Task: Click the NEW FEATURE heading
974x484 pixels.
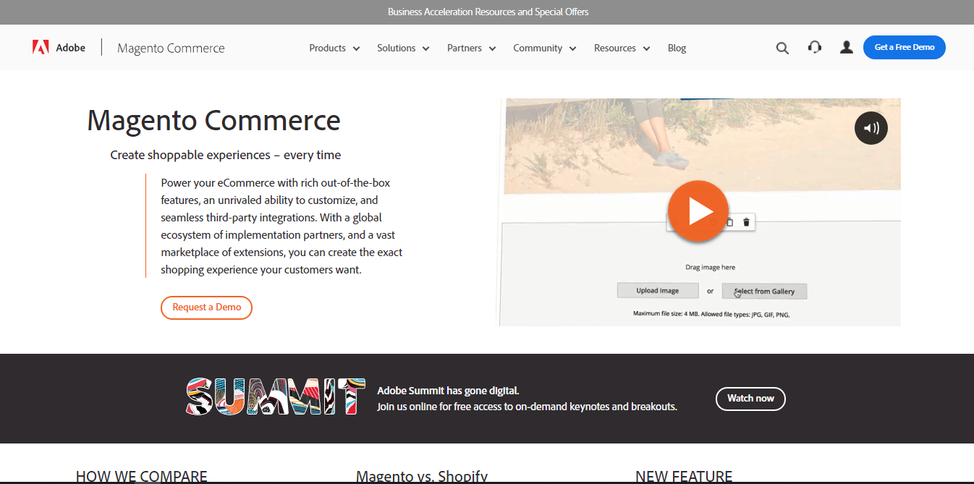Action: (x=684, y=476)
